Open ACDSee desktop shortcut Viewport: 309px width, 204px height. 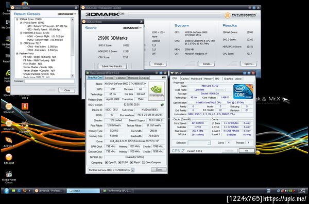pos(8,142)
